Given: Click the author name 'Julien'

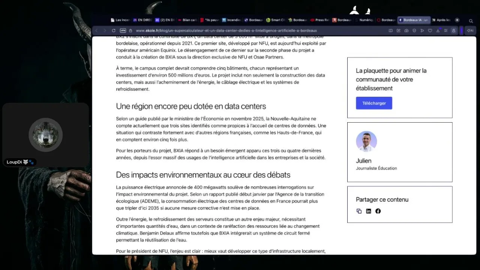Looking at the screenshot, I should point(364,161).
